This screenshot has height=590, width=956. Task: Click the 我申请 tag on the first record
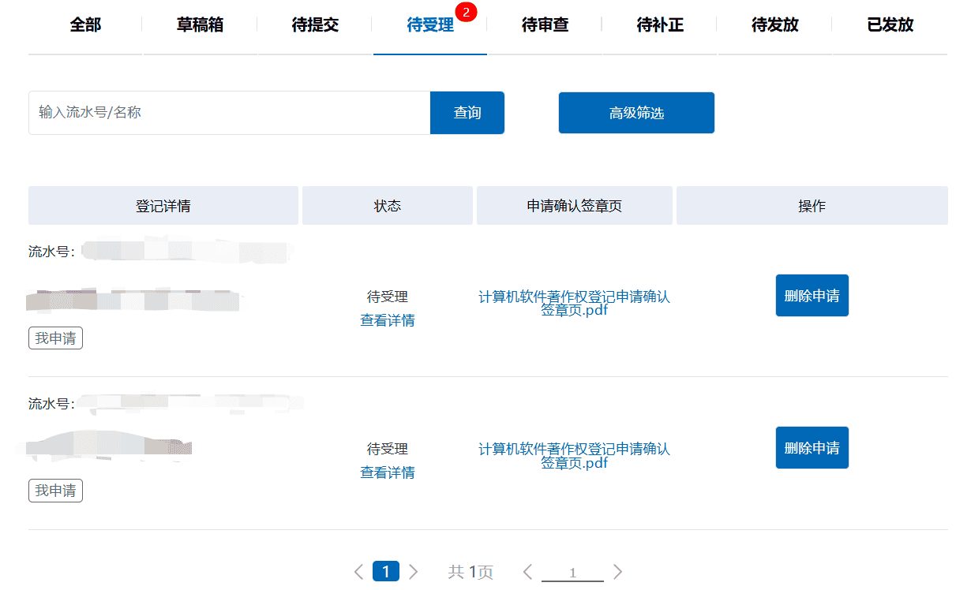tap(55, 338)
